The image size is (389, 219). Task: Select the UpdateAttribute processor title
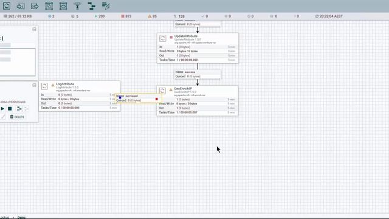click(x=186, y=36)
